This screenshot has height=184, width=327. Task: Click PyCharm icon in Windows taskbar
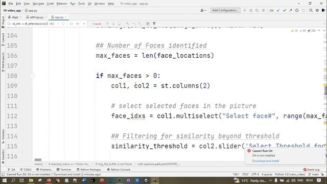pos(155,180)
